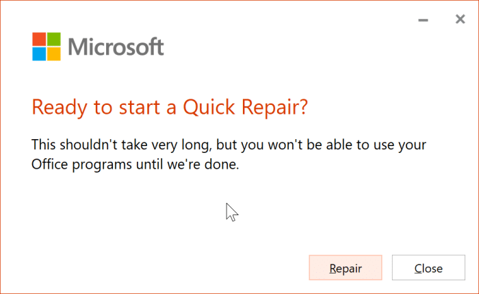Viewport: 479px width, 294px height.
Task: Click the red square of Microsoft logo
Action: pyautogui.click(x=40, y=38)
